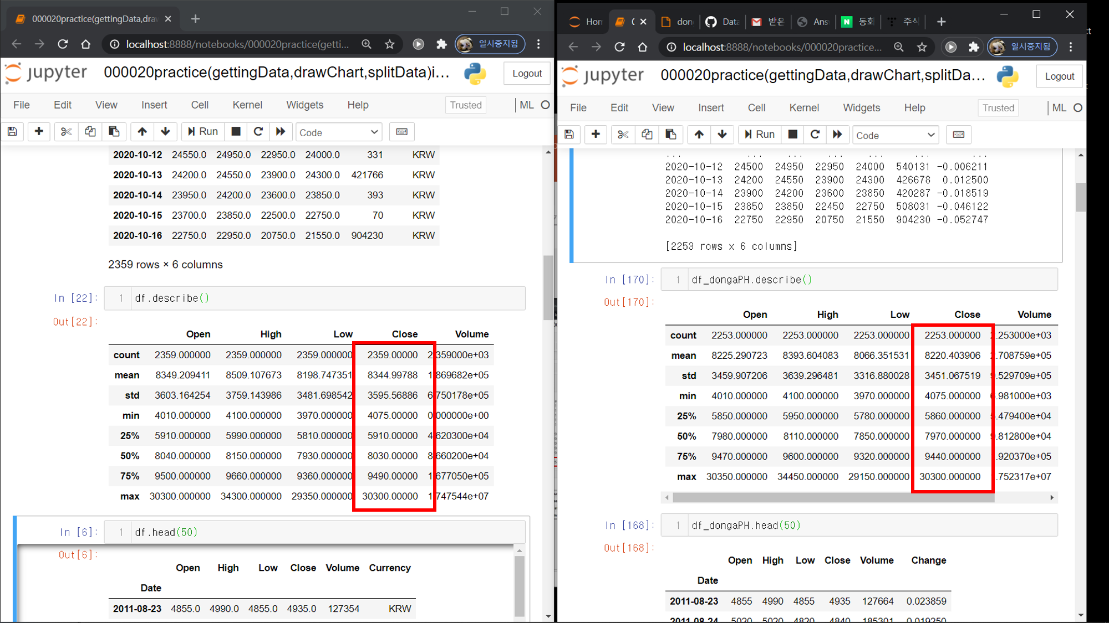This screenshot has height=623, width=1109.
Task: Click Logout in the right Jupyter window
Action: pyautogui.click(x=1059, y=76)
